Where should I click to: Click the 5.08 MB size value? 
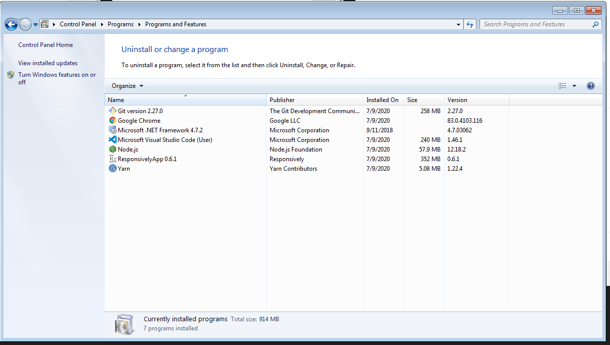click(430, 169)
